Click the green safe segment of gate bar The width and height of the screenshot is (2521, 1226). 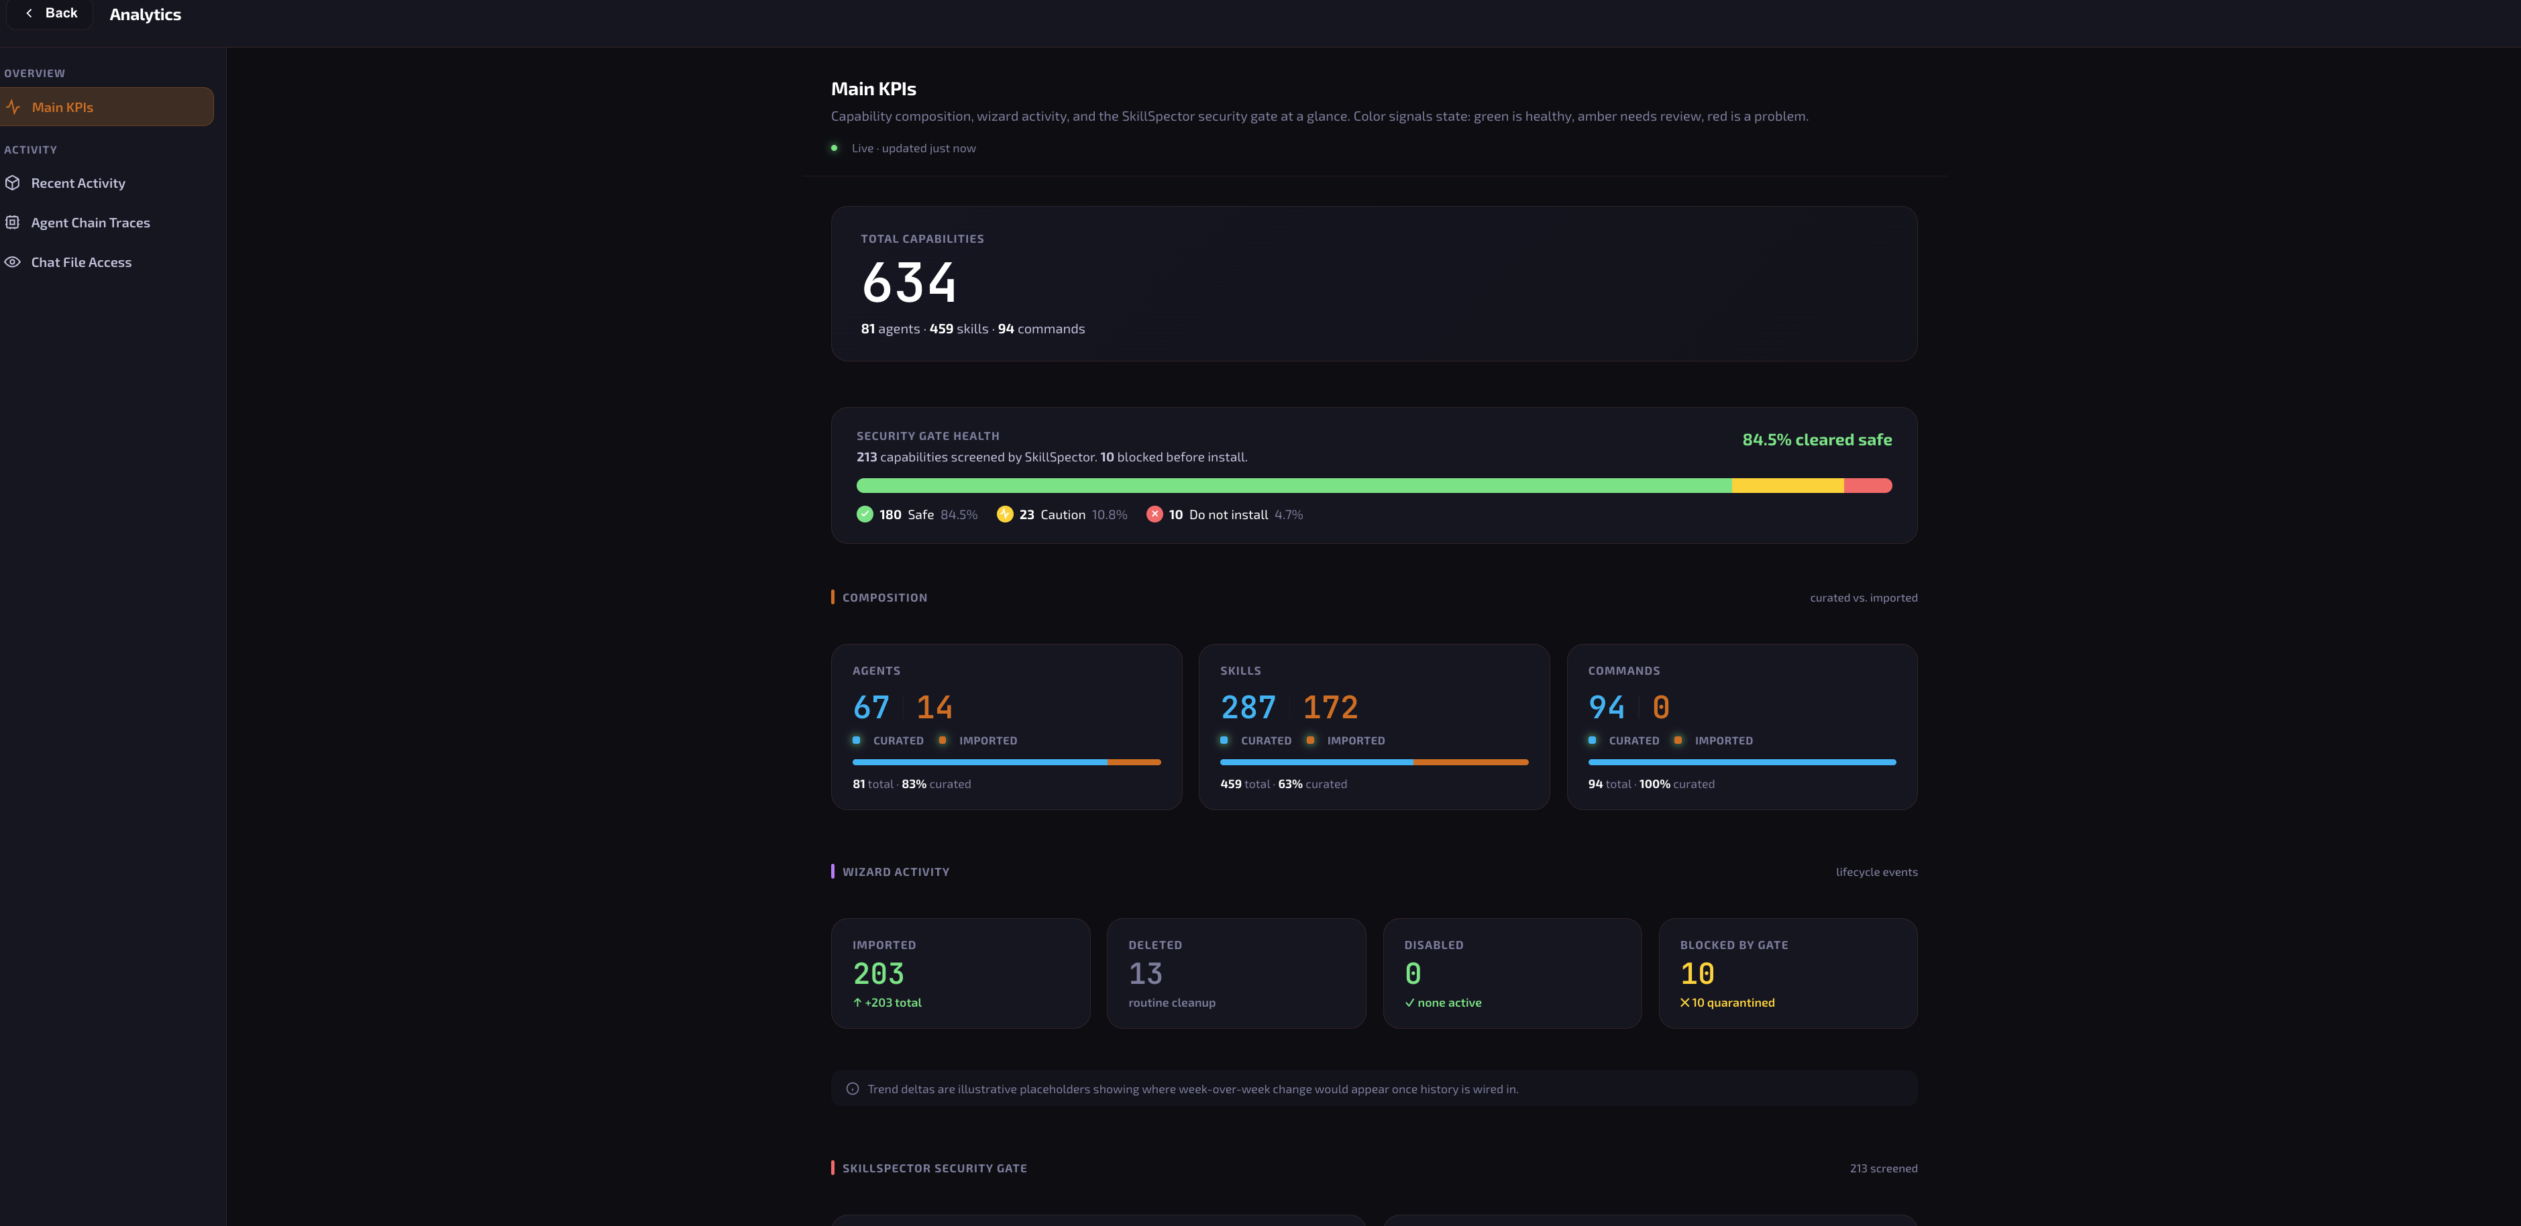click(1294, 486)
